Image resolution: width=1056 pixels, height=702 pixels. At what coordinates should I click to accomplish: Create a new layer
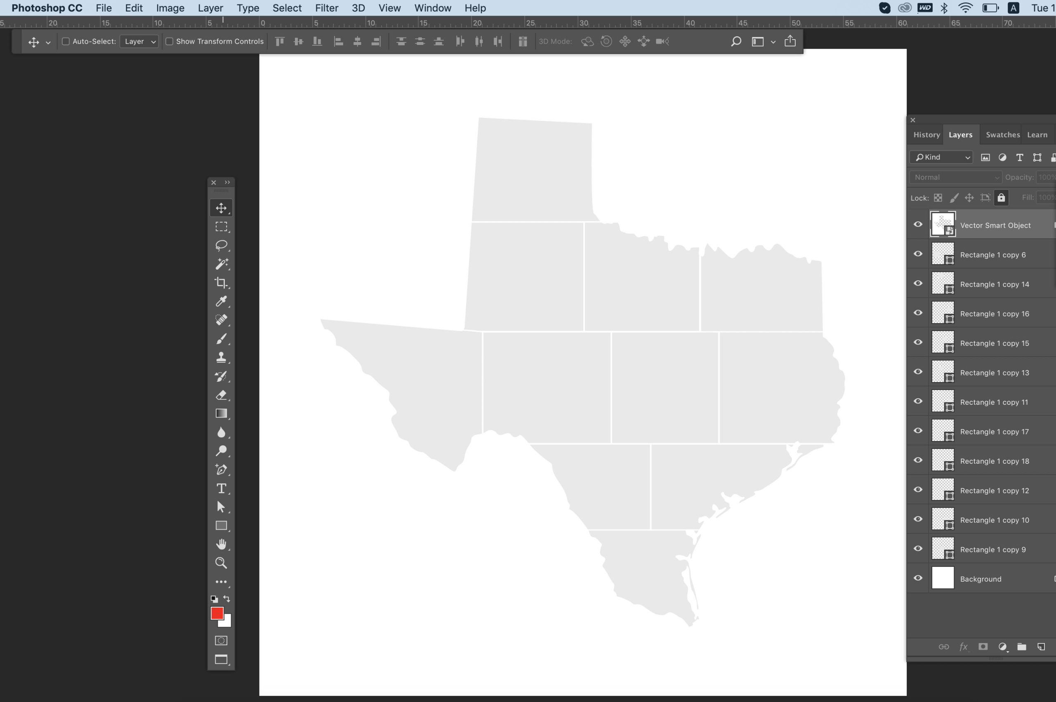point(1041,646)
